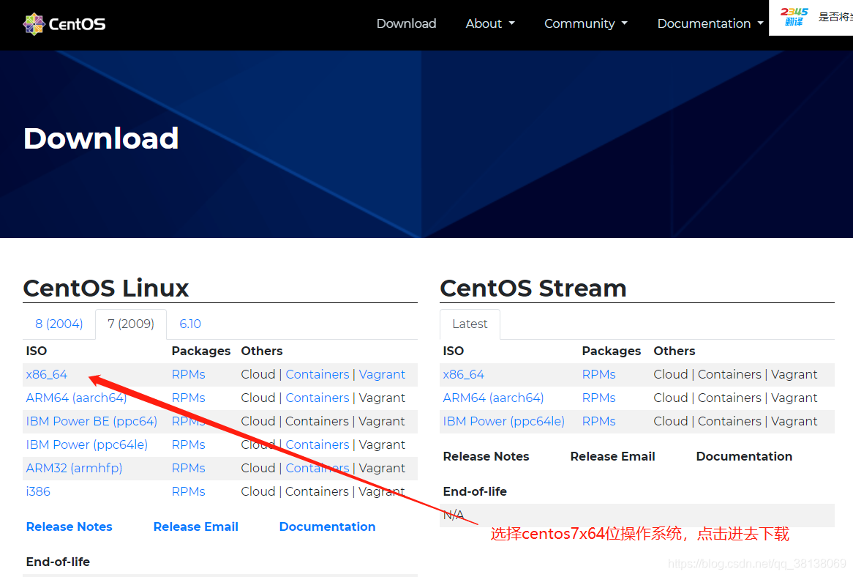Click the CentOS Stream section heading

533,288
